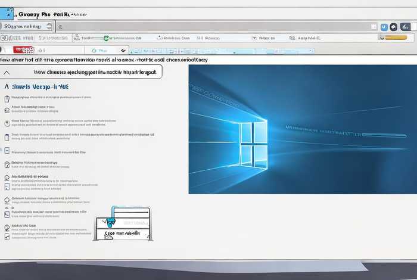417x280 pixels.
Task: Click the empty top field of the small popup
Action: click(131, 213)
